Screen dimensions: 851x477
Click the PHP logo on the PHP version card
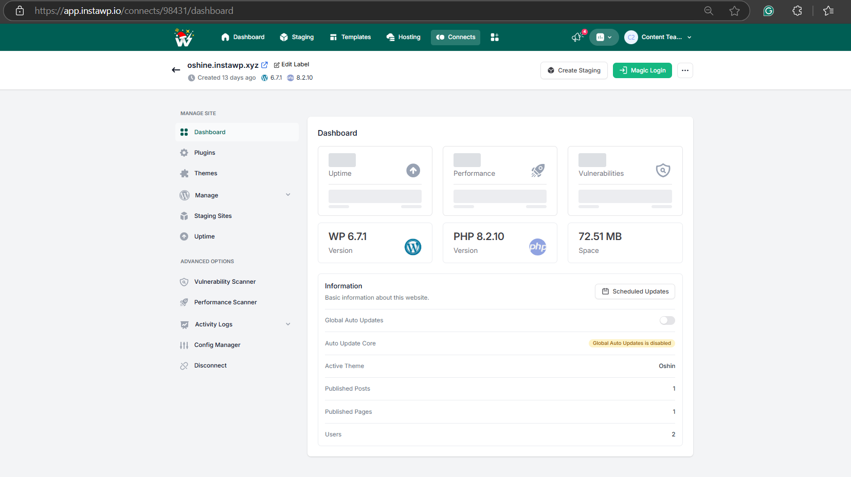point(538,247)
